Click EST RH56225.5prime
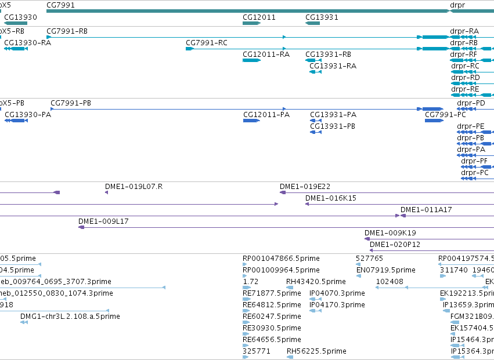This screenshot has height=360, width=494. [x=290, y=357]
